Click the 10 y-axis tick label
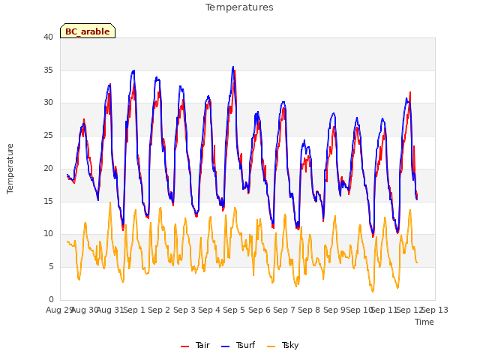The width and height of the screenshot is (480, 360). (x=48, y=234)
